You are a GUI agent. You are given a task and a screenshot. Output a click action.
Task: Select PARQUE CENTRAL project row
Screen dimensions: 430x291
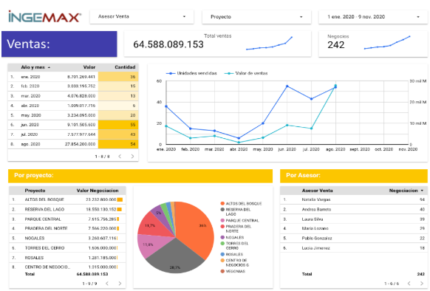click(x=67, y=219)
